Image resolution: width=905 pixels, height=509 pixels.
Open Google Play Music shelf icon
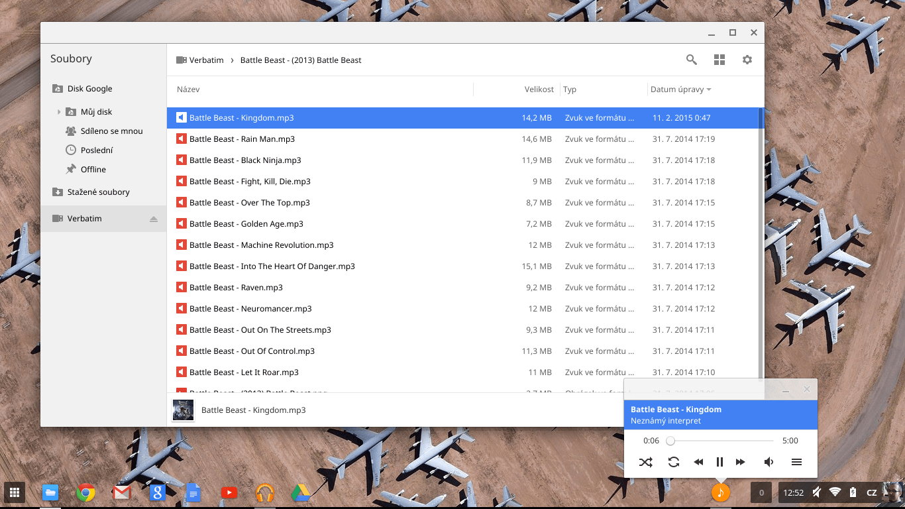(264, 492)
